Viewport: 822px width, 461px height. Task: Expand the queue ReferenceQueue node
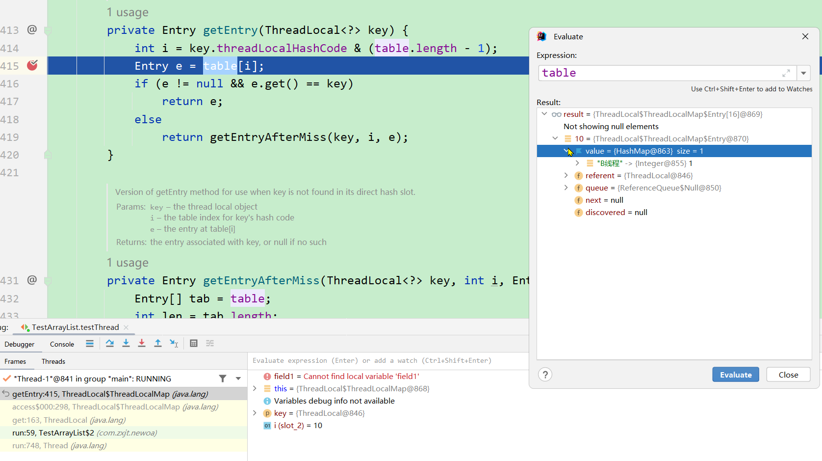566,188
